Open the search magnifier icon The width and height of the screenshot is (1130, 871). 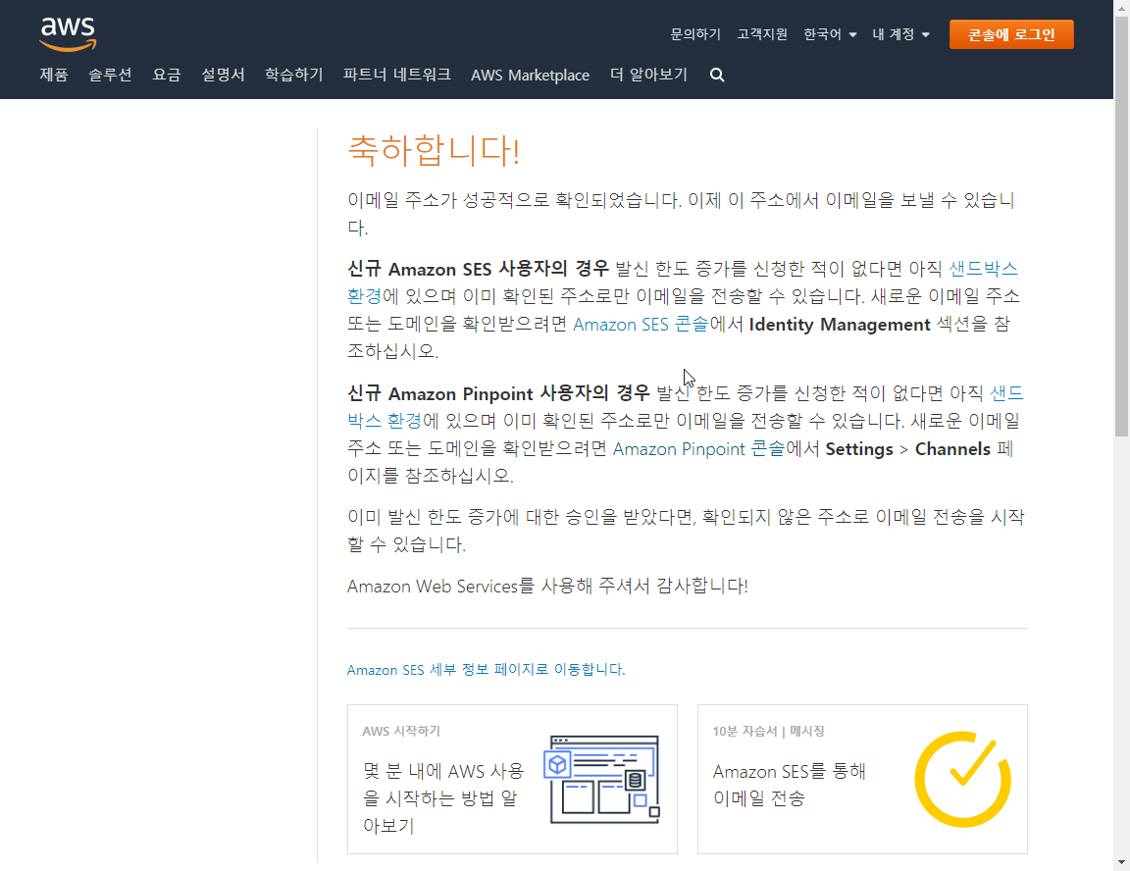(716, 75)
